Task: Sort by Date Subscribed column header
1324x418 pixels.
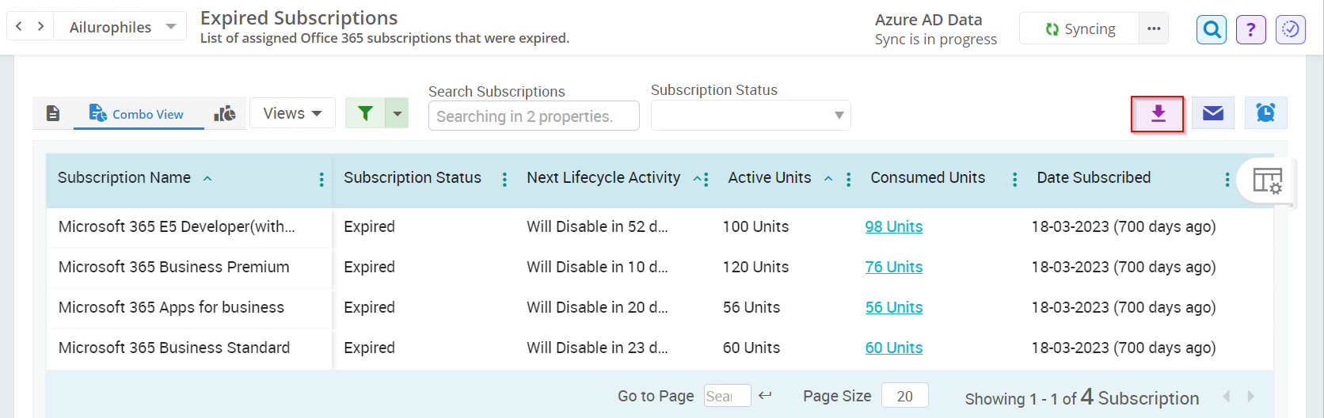Action: coord(1094,177)
